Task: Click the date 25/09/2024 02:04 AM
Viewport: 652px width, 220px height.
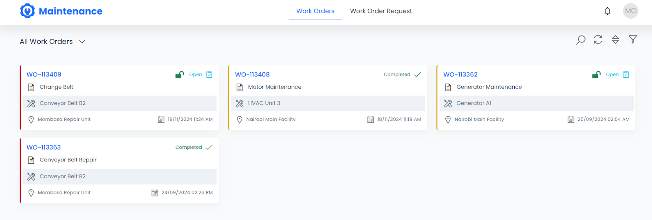Action: coord(604,120)
